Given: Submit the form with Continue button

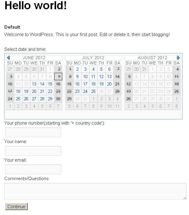Looking at the screenshot, I should pyautogui.click(x=16, y=206).
